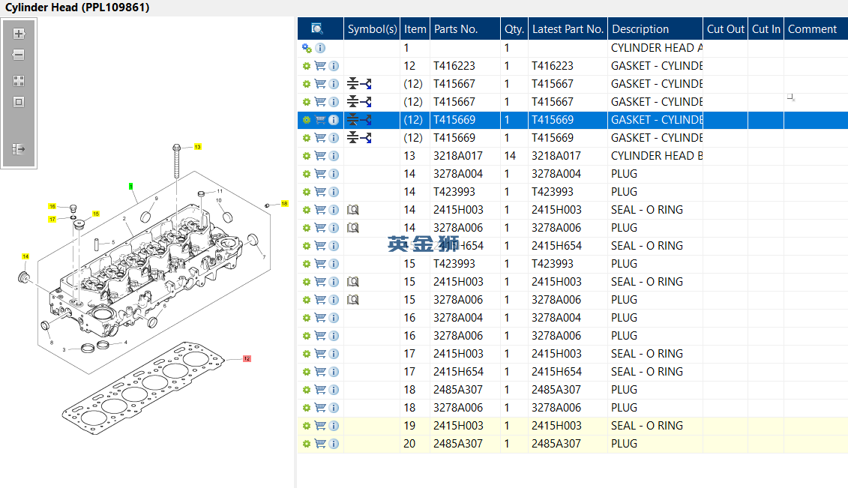The height and width of the screenshot is (488, 848).
Task: Open info icon for item 19 O-ring
Action: point(334,426)
